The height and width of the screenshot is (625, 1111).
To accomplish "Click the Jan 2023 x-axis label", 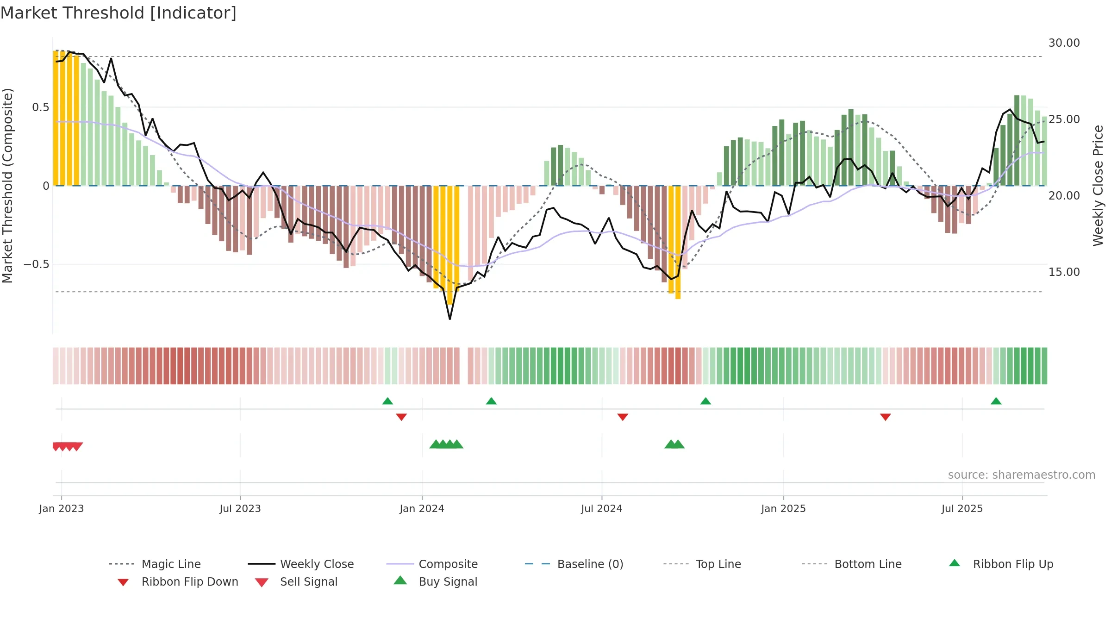I will pos(62,509).
